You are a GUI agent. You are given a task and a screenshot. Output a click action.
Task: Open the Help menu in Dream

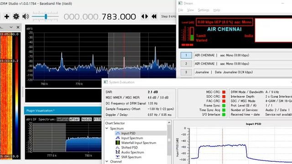217,10
